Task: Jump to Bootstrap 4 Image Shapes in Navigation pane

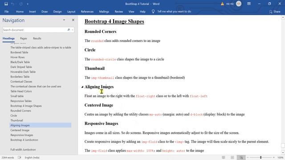Action: (26, 106)
